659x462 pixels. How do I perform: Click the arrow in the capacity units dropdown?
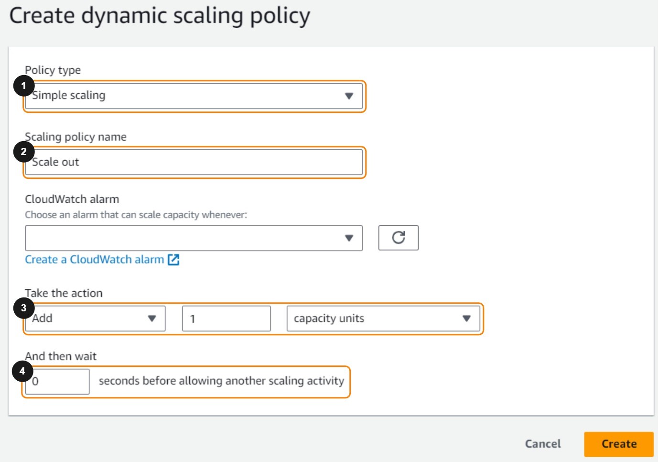[x=466, y=319]
